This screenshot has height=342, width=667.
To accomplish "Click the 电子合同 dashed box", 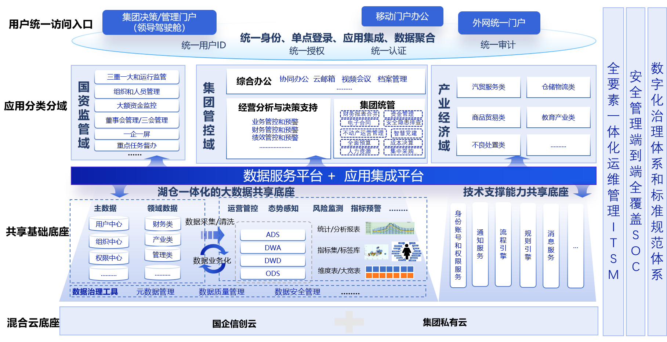I will 359,123.
